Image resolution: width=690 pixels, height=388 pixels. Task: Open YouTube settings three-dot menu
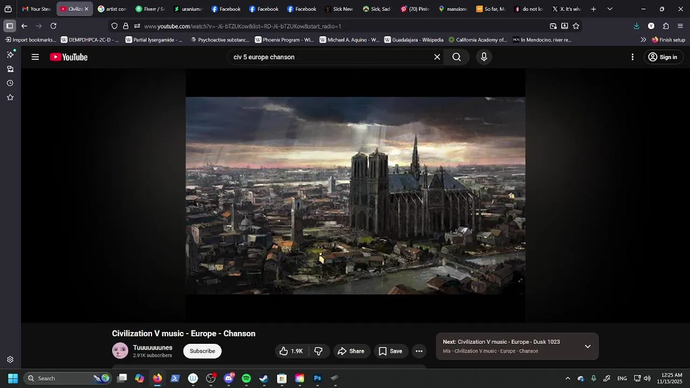coord(632,57)
